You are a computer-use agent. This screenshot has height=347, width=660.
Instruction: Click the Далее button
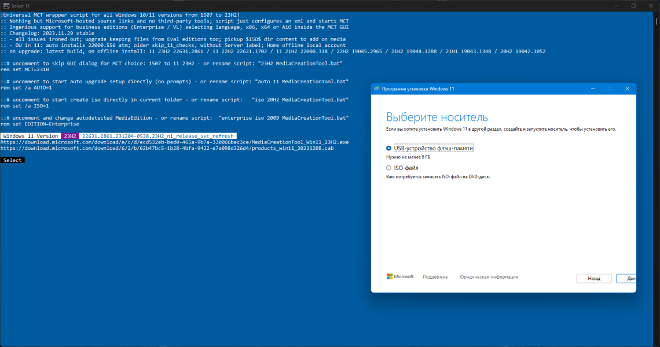[x=626, y=278]
